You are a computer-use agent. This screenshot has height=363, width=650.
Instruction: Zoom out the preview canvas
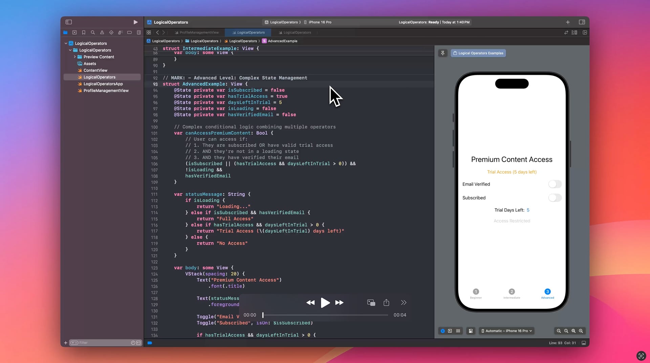pos(559,331)
